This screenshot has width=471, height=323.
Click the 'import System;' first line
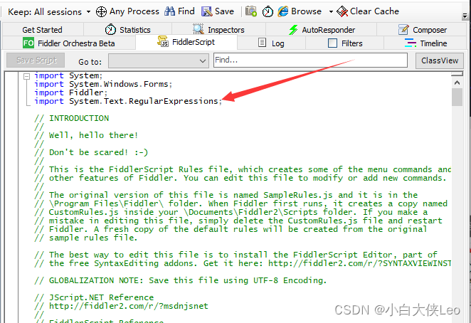(x=68, y=75)
